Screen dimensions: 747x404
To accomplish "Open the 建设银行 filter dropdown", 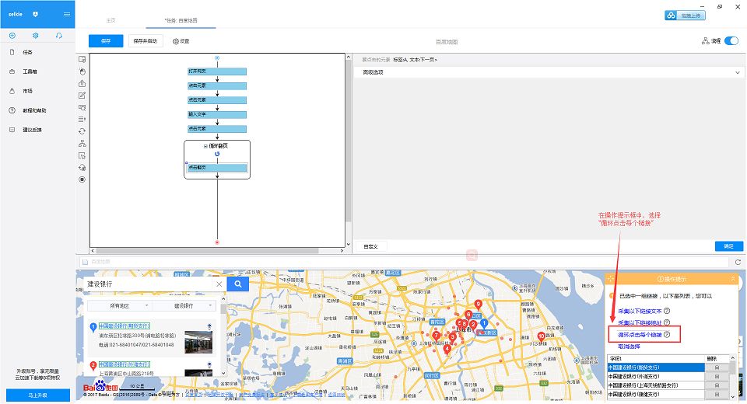I will tap(184, 305).
